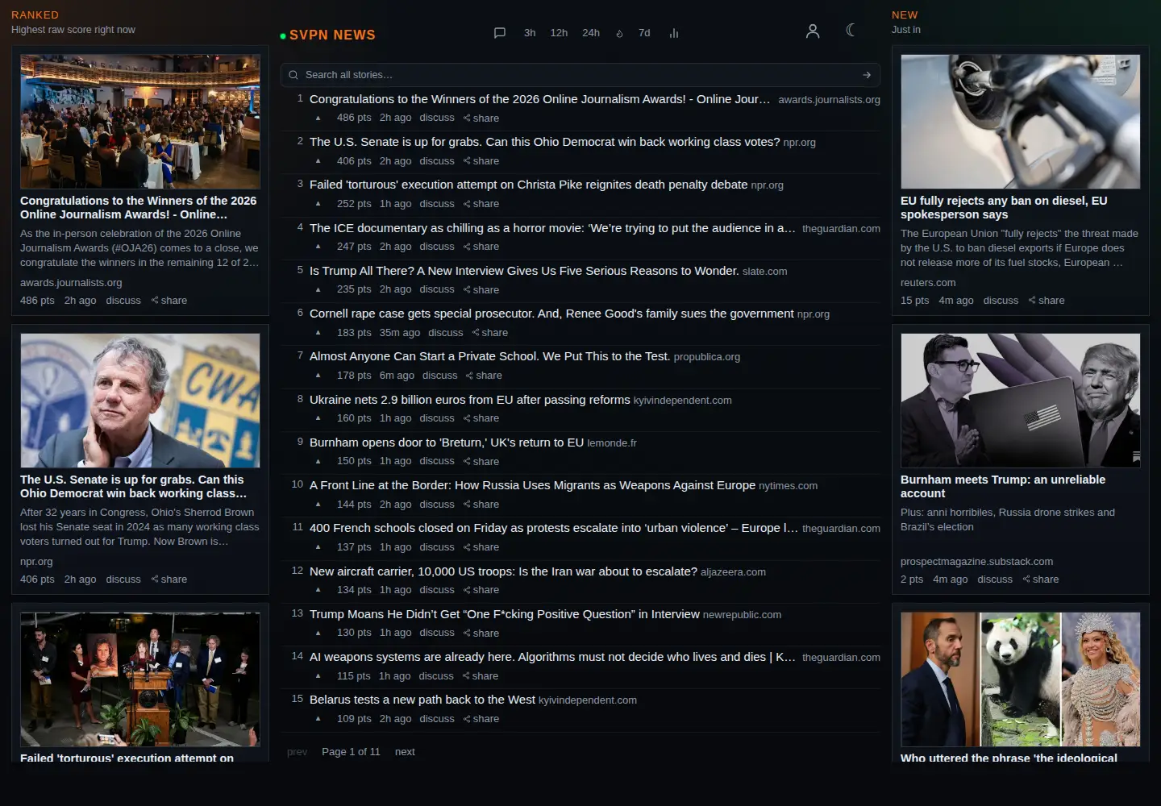Open the Front Line at the Border headline

532,485
